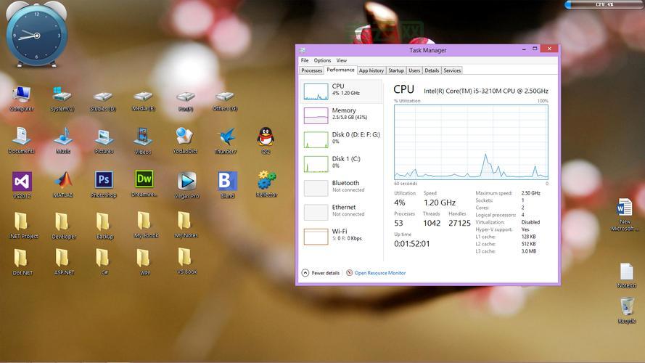Open the WPF folder

coord(144,262)
